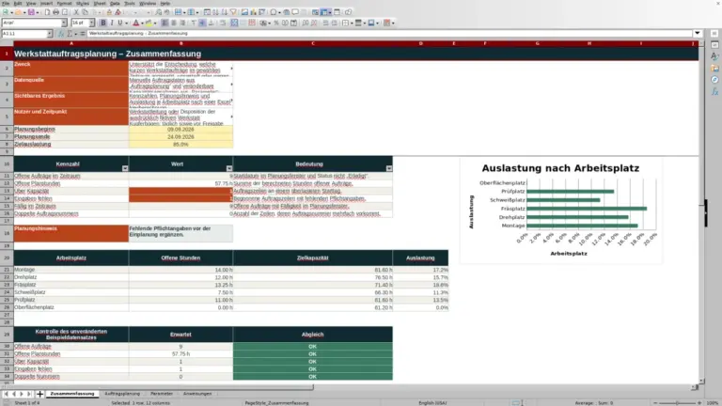Click the Copy icon
Image resolution: width=722 pixels, height=406 pixels.
pyautogui.click(x=85, y=12)
